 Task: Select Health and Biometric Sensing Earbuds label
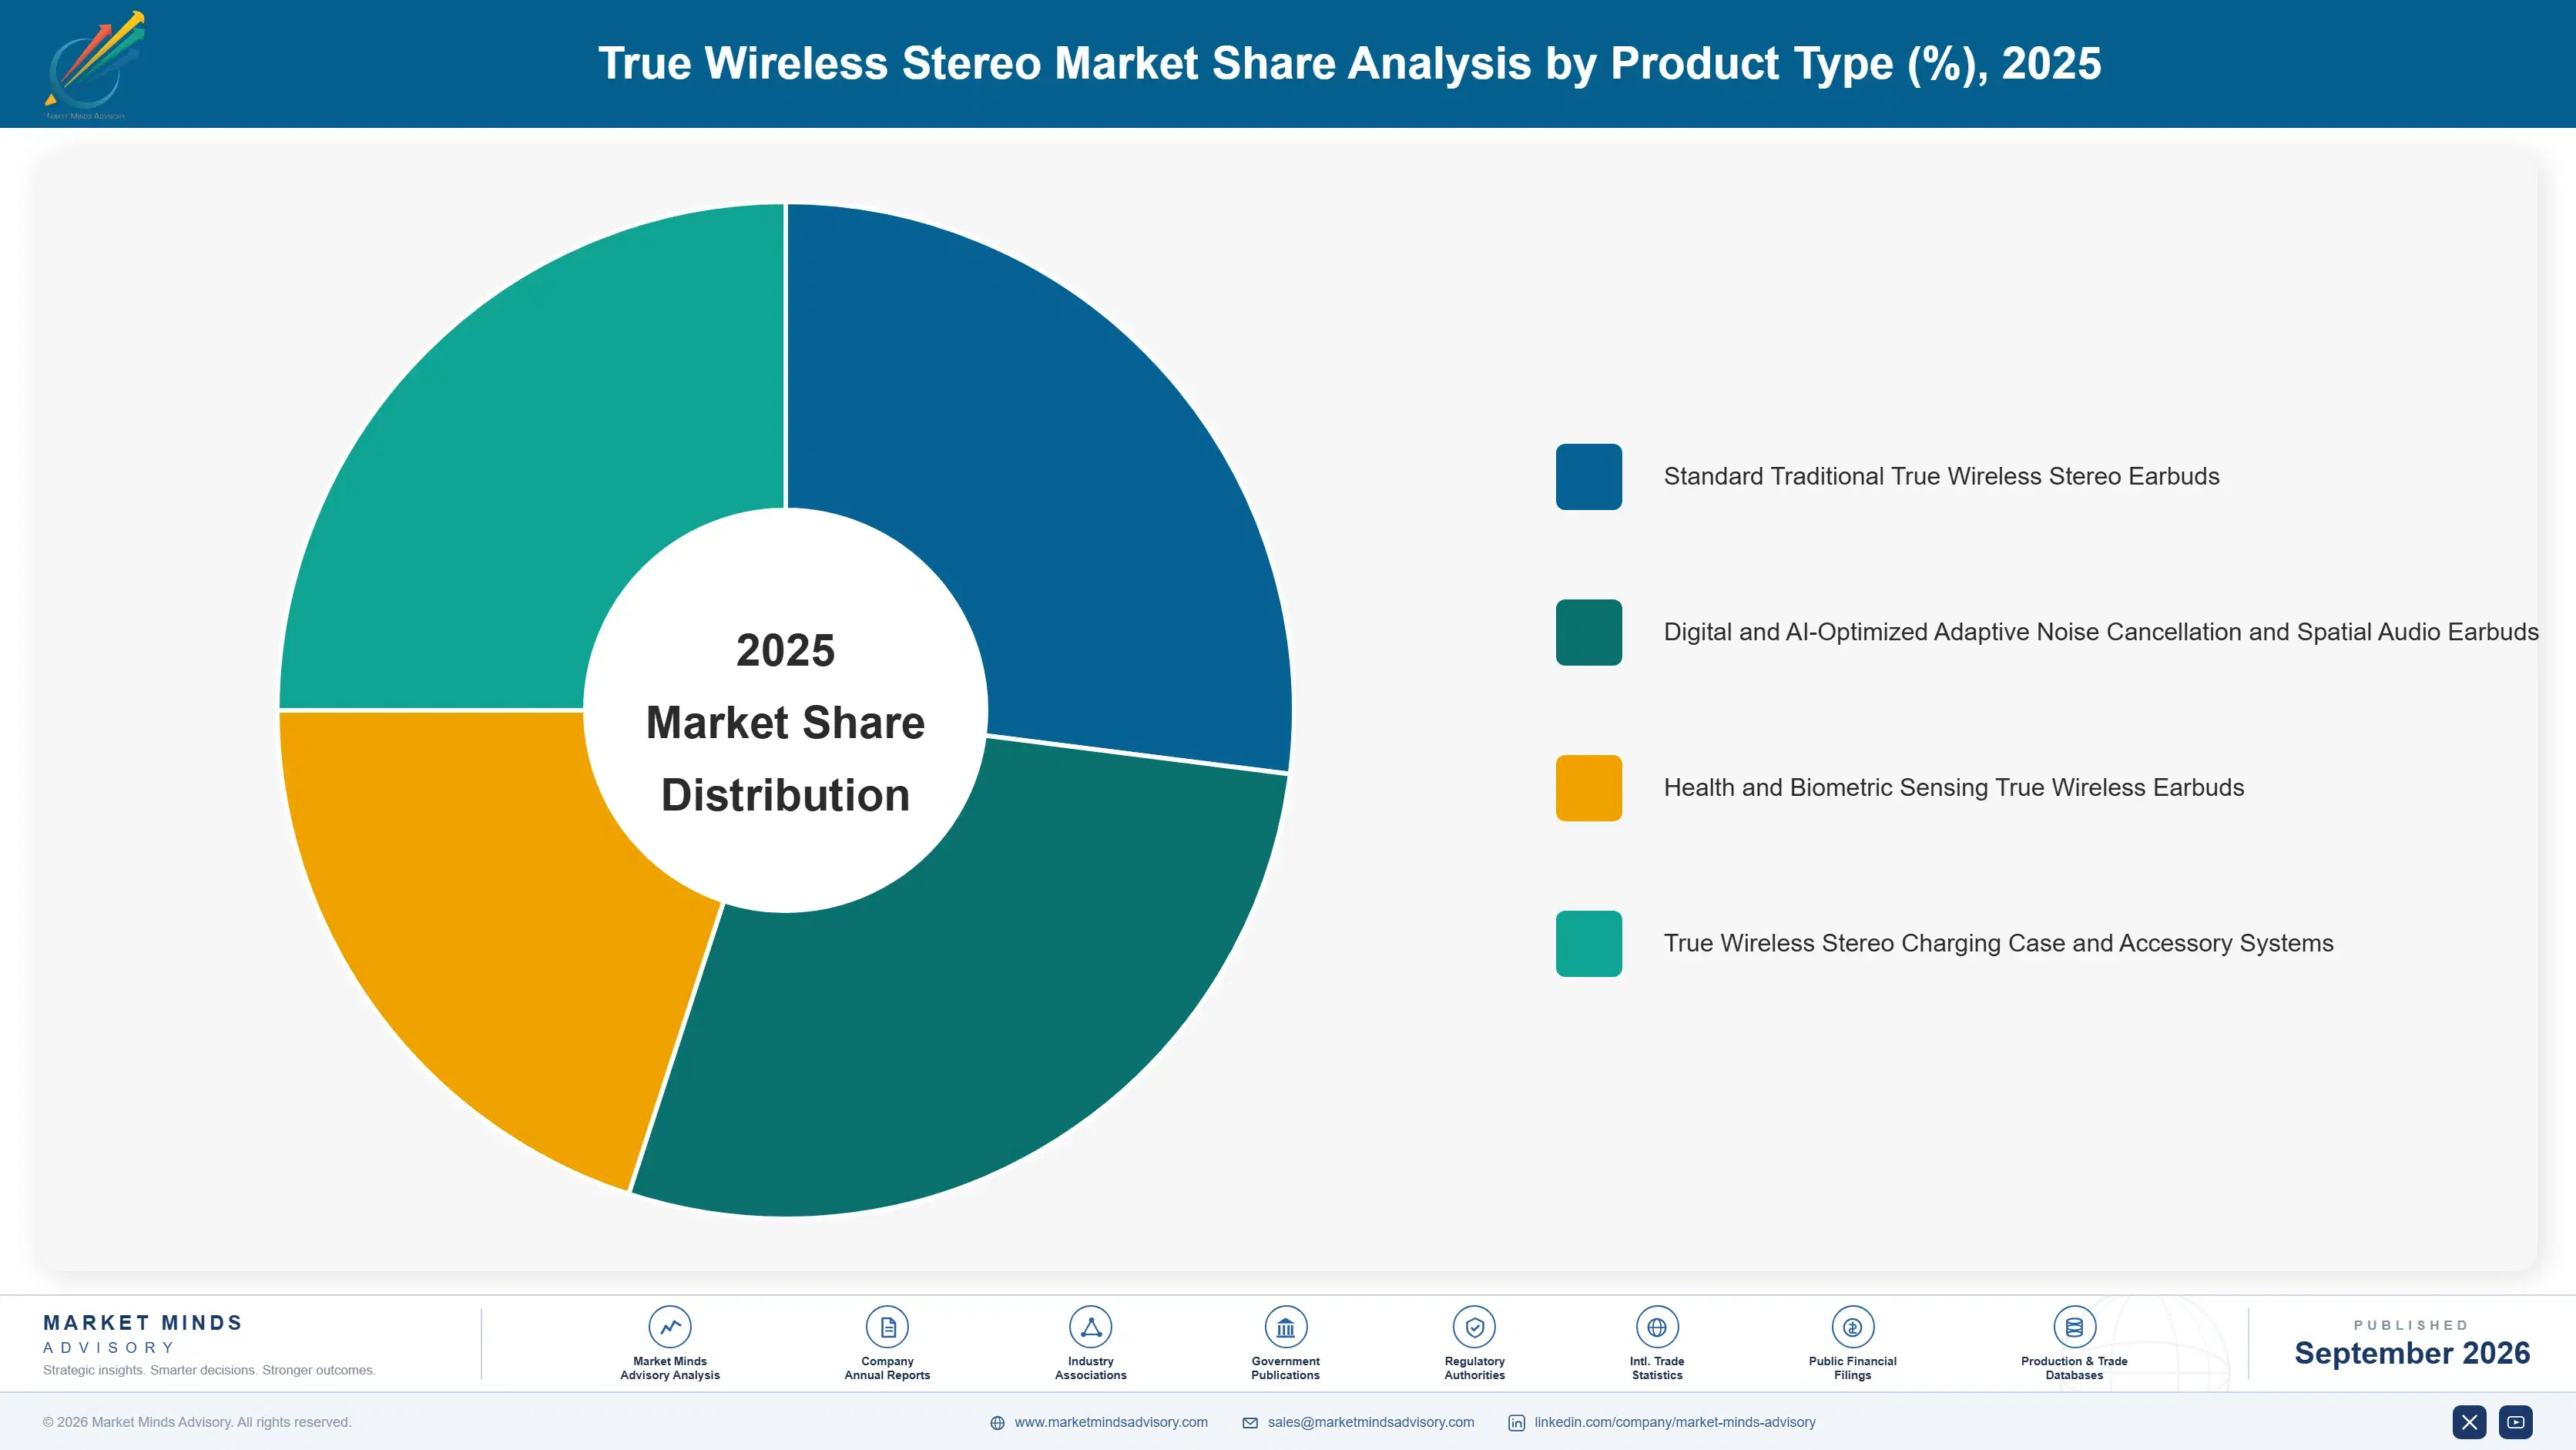point(1953,788)
